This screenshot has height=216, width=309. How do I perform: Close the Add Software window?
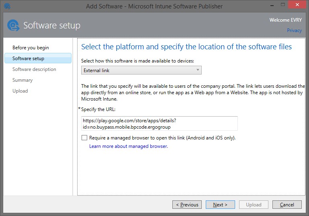297,4
